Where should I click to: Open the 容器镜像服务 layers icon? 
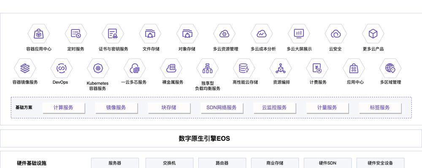tap(25, 68)
